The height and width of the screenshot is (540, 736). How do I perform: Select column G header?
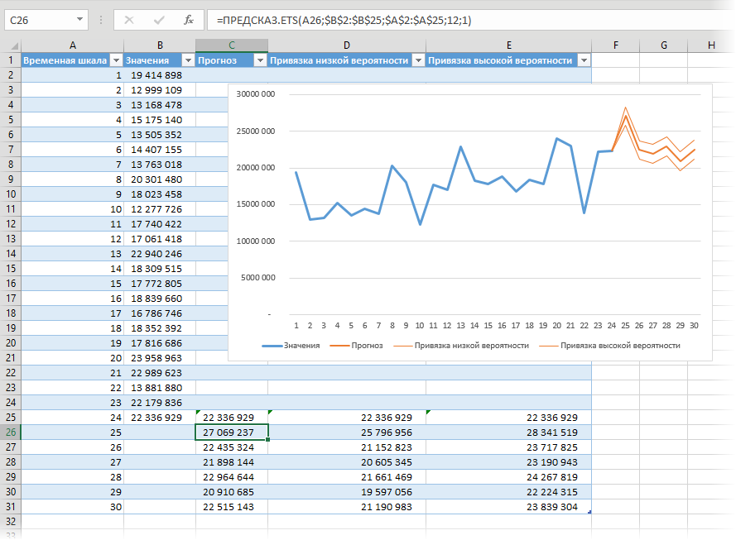tap(664, 45)
